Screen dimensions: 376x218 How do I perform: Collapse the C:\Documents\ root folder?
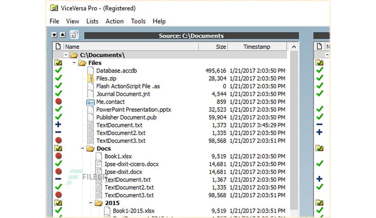(66, 55)
